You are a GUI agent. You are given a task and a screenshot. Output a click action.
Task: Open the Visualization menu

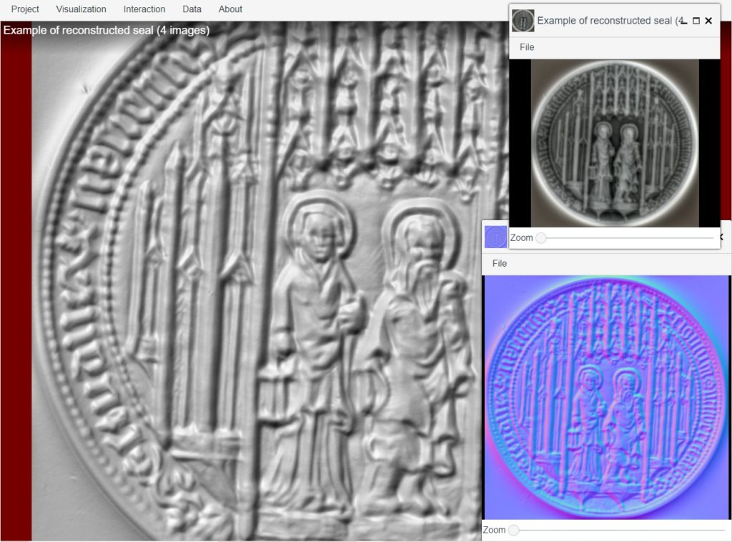(x=81, y=9)
